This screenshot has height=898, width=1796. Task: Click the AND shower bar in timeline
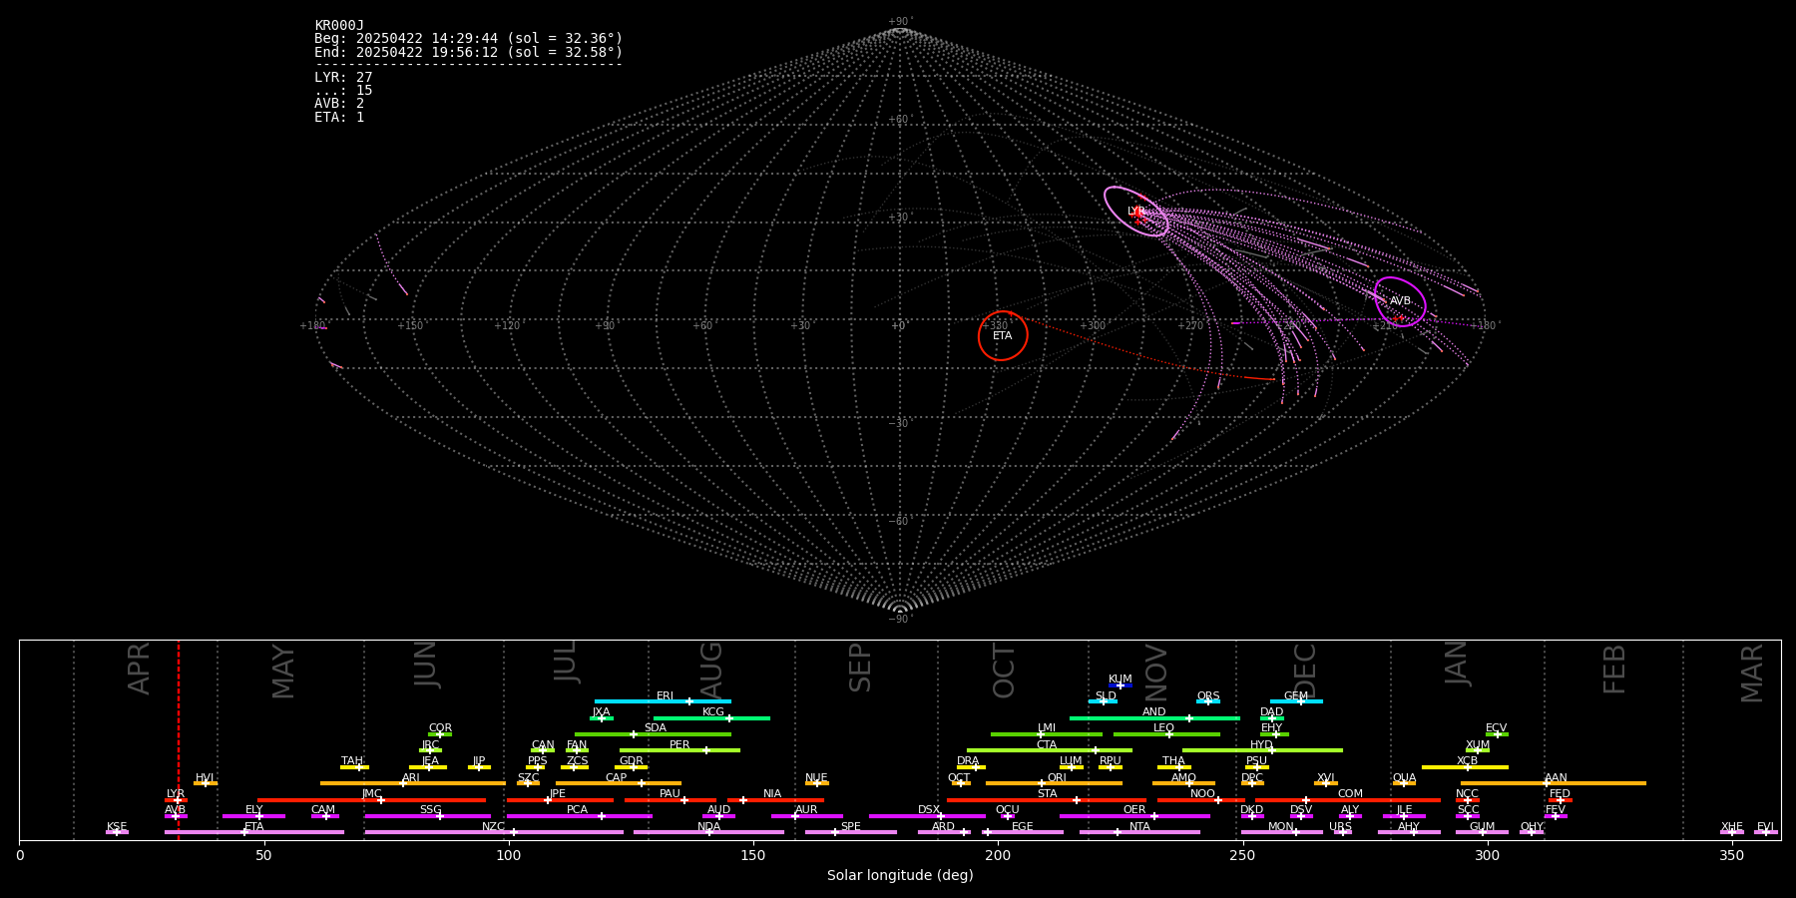(x=1154, y=718)
